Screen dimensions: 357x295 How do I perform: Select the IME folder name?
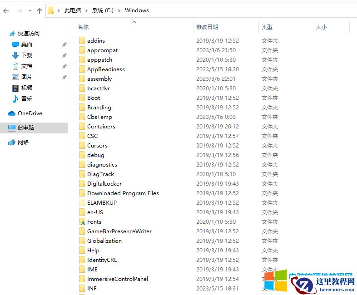pos(93,270)
